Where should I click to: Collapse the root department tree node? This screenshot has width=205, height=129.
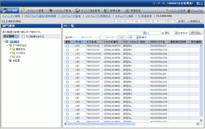(4, 41)
